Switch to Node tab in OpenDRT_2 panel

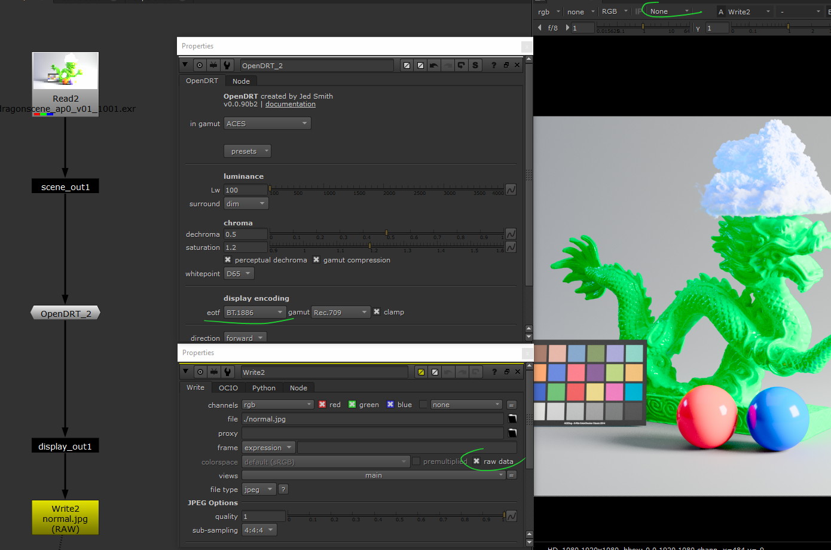coord(241,81)
